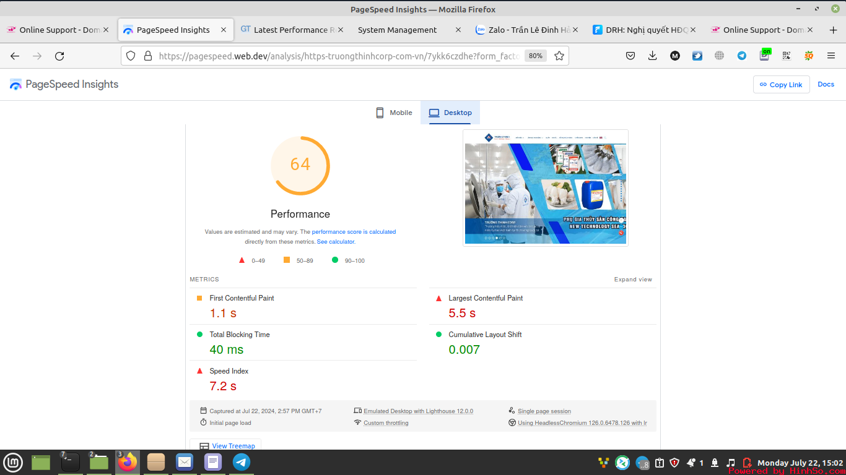This screenshot has width=846, height=475.
Task: Open Firefox hamburger application menu
Action: (831, 56)
